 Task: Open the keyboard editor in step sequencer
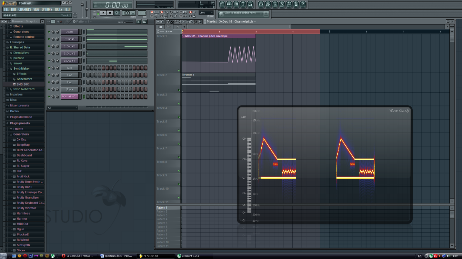tap(145, 22)
